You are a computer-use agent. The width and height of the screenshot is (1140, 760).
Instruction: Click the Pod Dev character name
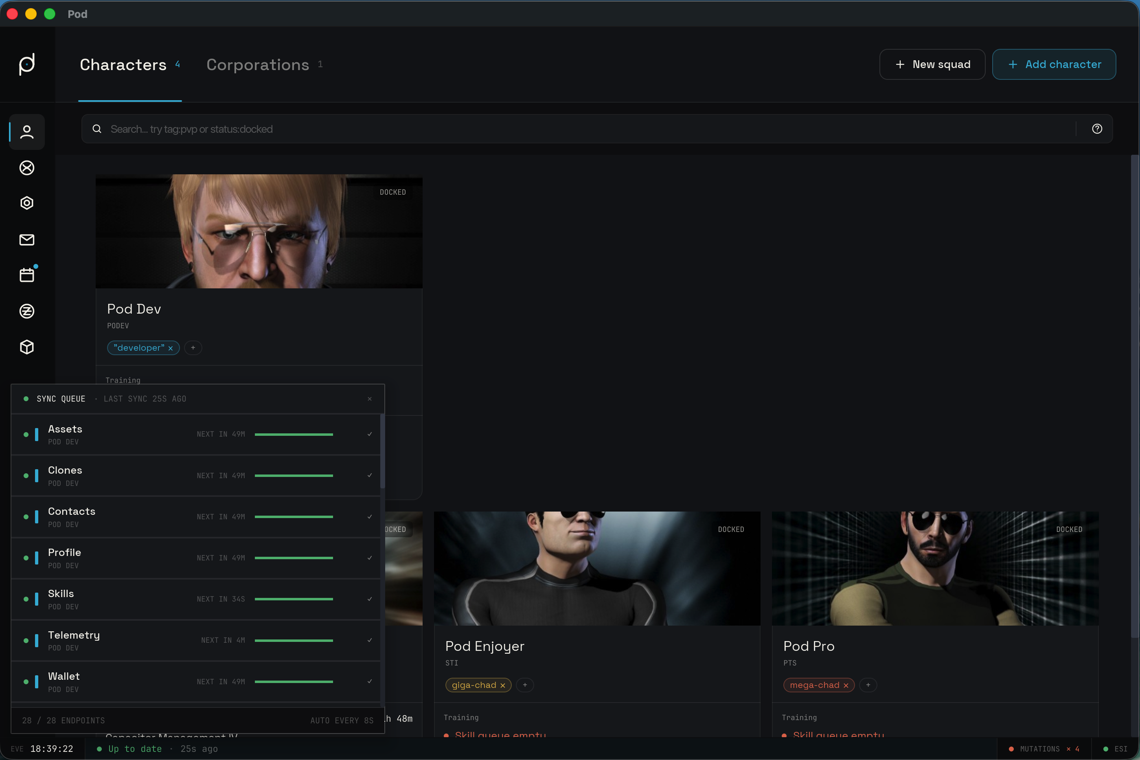(x=134, y=309)
